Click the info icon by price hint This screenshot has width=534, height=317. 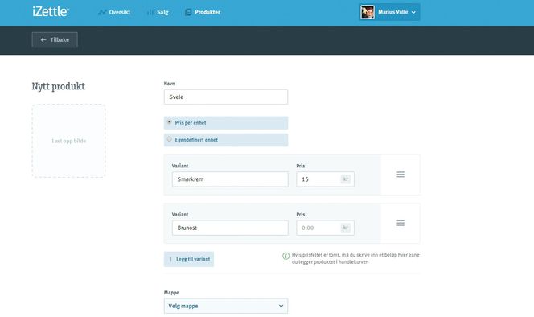click(286, 256)
